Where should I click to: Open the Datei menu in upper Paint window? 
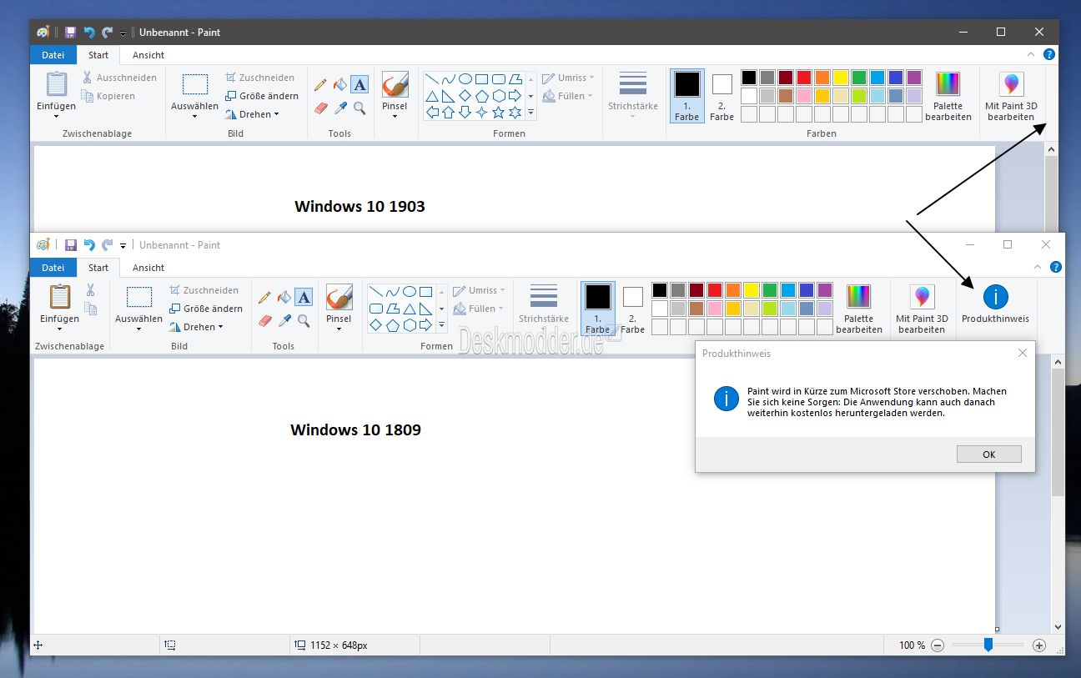pos(53,55)
